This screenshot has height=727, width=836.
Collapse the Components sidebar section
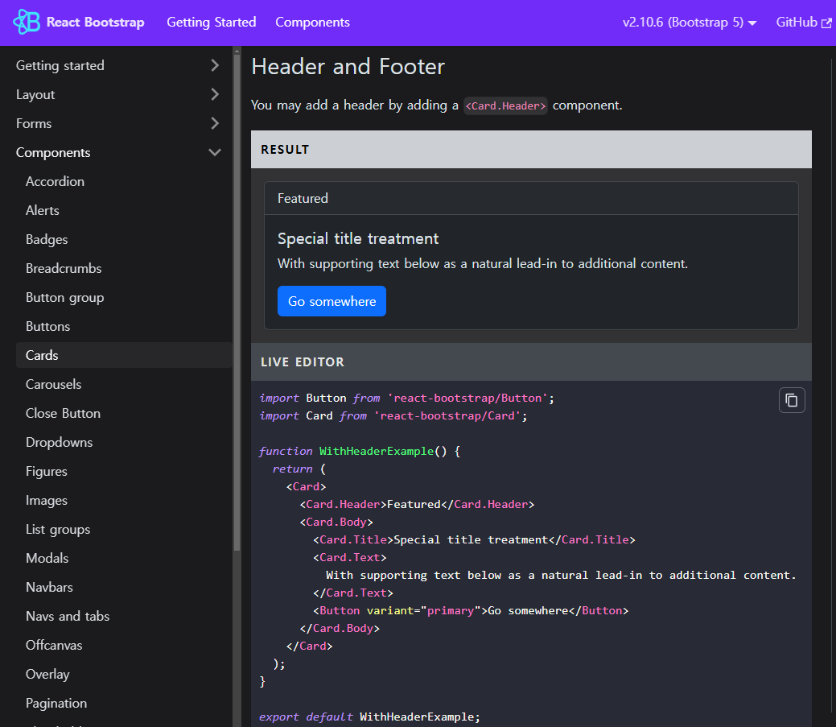pyautogui.click(x=215, y=152)
